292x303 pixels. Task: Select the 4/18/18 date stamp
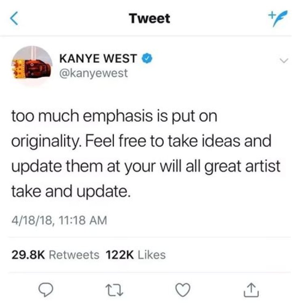point(32,220)
